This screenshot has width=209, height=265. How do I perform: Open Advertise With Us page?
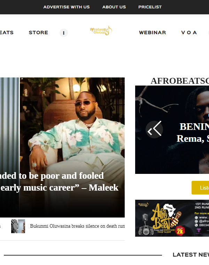[x=67, y=7]
